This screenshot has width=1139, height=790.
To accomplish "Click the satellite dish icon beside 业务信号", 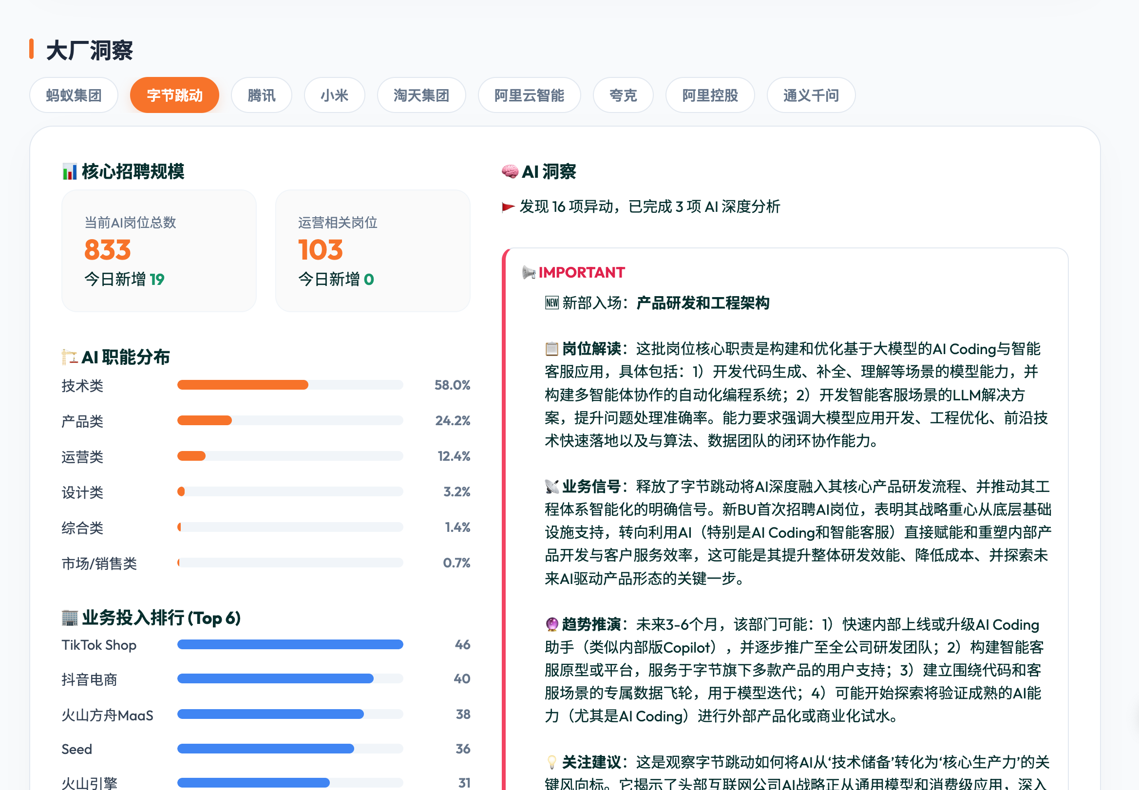I will coord(552,487).
